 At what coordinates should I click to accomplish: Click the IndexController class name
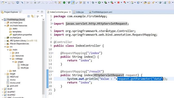pos(88,46)
